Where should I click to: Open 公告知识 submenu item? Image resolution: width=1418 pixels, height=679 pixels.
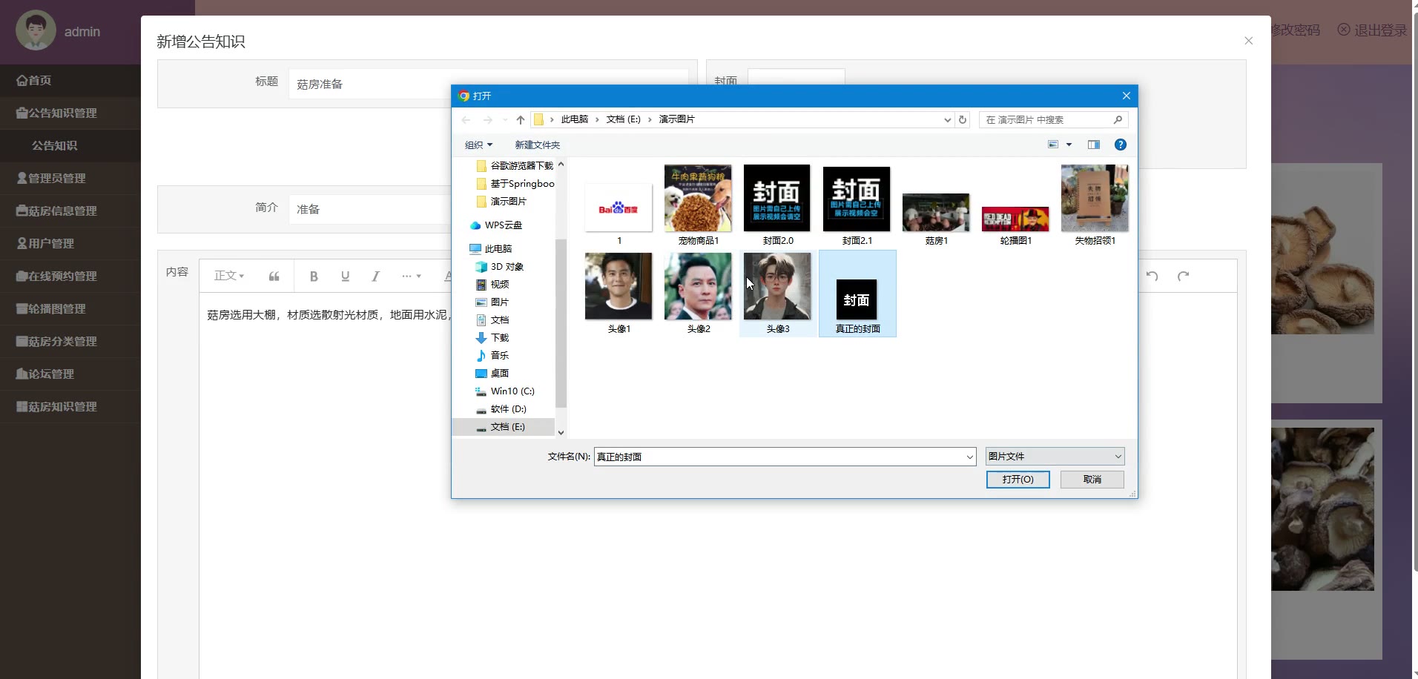(70, 145)
